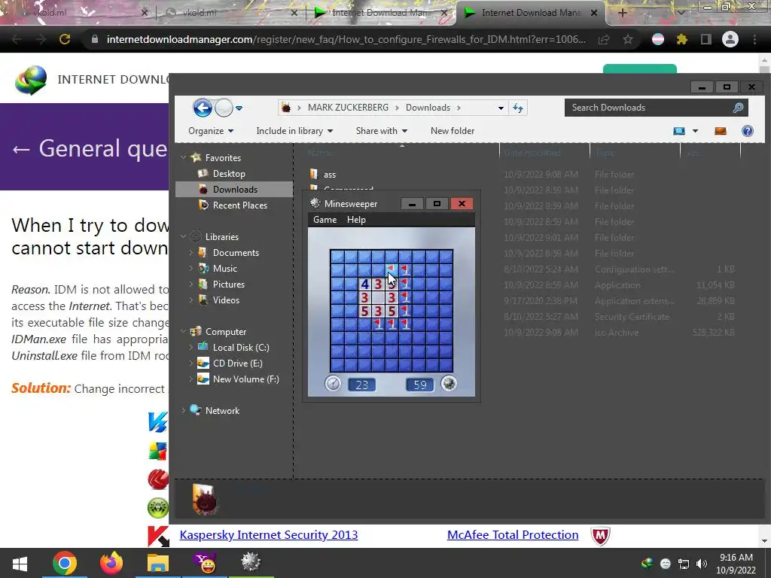Viewport: 771px width, 578px height.
Task: Expand the chevron after MARK ZUCKERBERG breadcrumb
Action: coord(398,108)
